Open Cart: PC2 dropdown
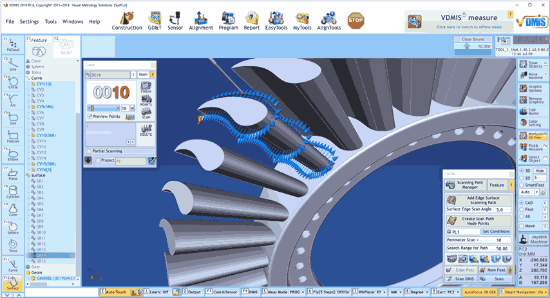Viewport: 550px width, 298px height. point(446,292)
